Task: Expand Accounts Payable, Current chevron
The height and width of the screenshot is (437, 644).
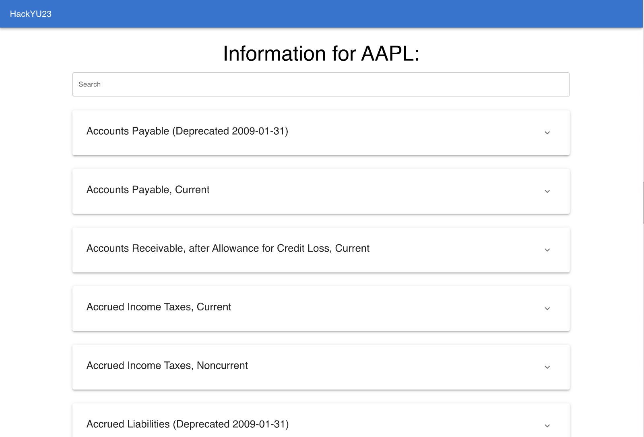Action: point(547,191)
